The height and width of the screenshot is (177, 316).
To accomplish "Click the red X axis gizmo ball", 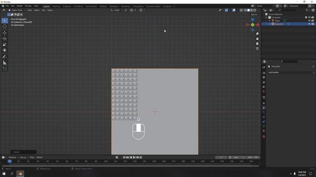I will tap(258, 25).
